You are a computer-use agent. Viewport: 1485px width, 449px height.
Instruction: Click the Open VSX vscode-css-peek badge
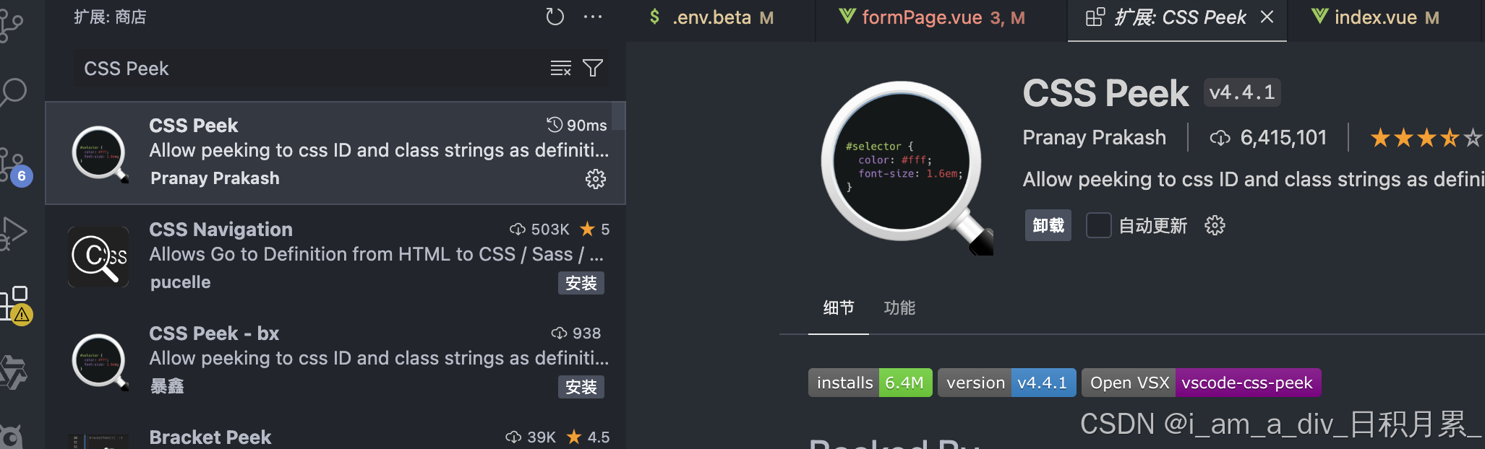(1202, 383)
